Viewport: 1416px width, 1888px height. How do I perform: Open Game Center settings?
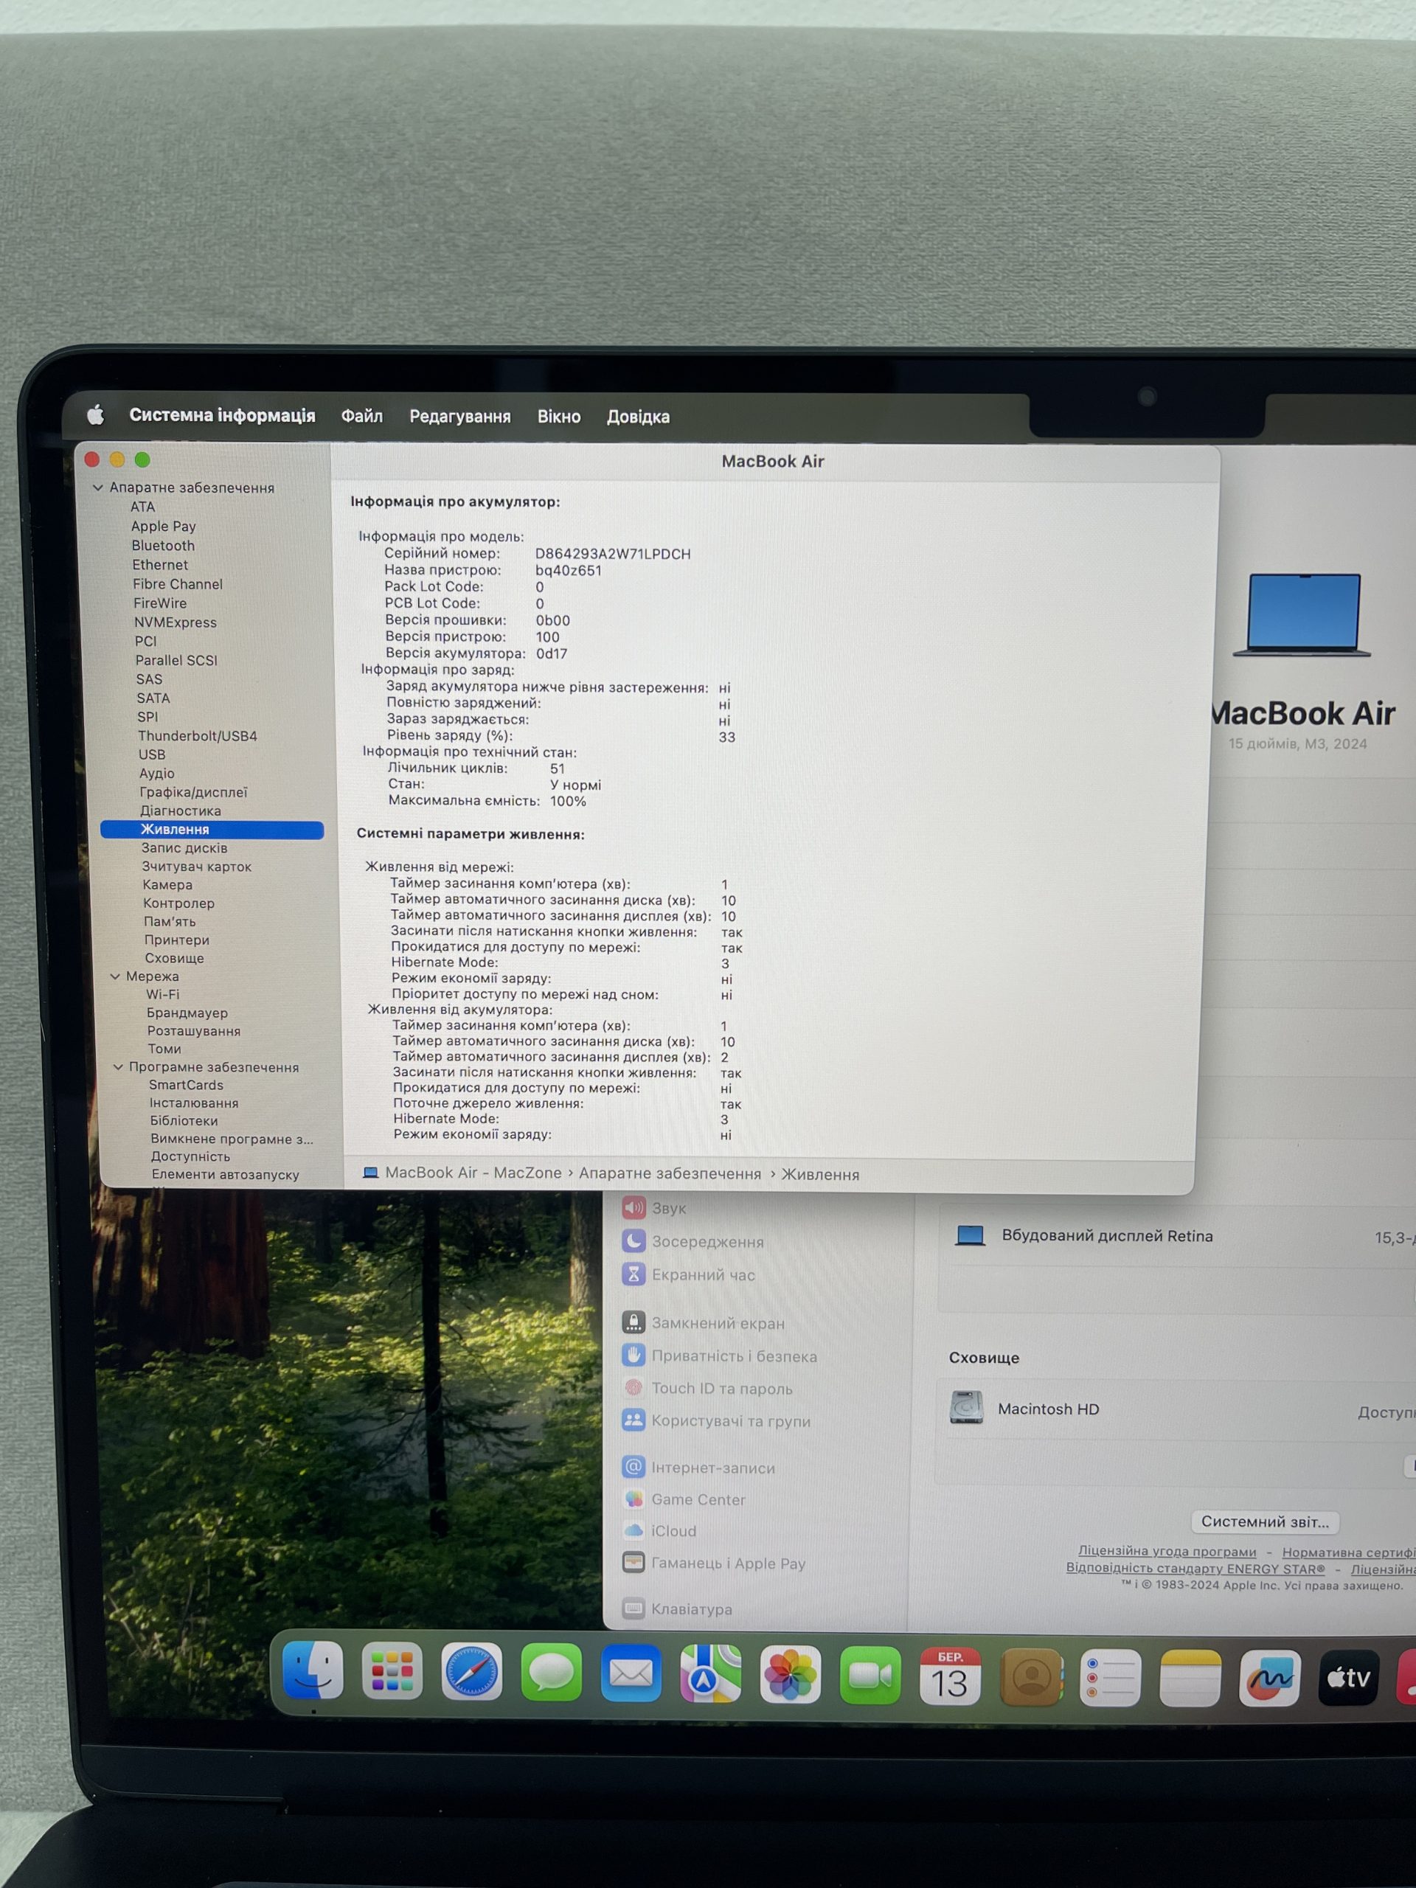(x=684, y=1499)
